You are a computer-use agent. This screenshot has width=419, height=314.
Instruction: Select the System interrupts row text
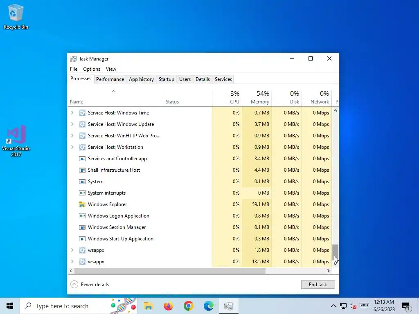(107, 193)
